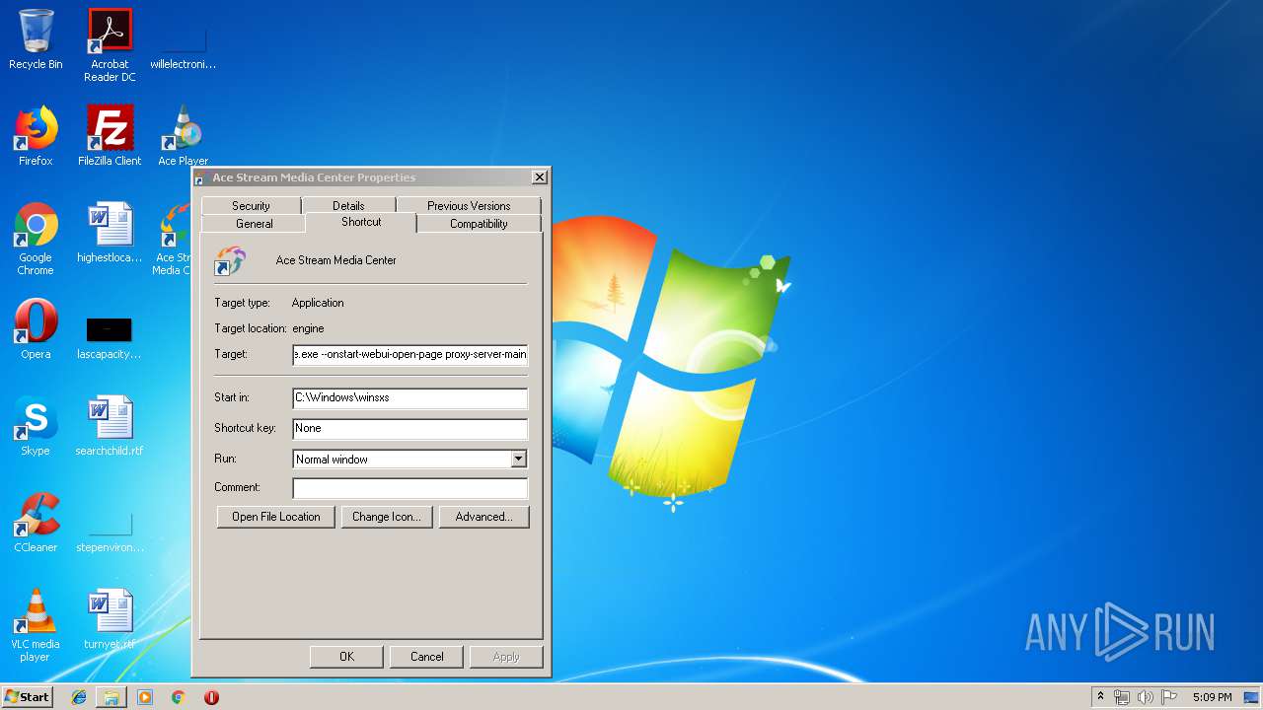Select the turnyet.rtf document icon

[110, 620]
